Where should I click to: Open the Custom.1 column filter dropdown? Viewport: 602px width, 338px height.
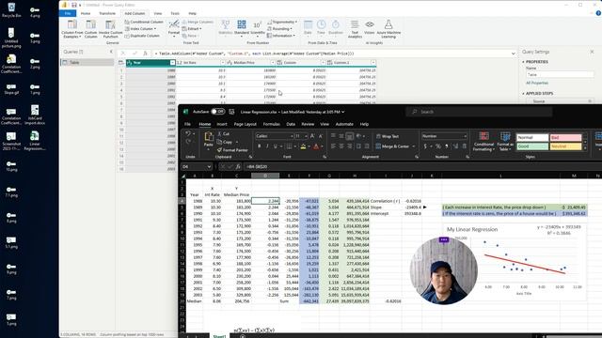coord(373,63)
